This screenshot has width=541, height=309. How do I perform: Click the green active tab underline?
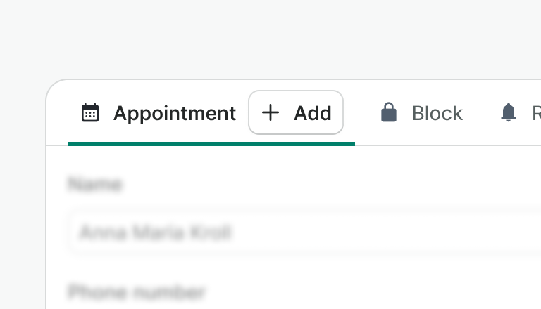point(211,143)
